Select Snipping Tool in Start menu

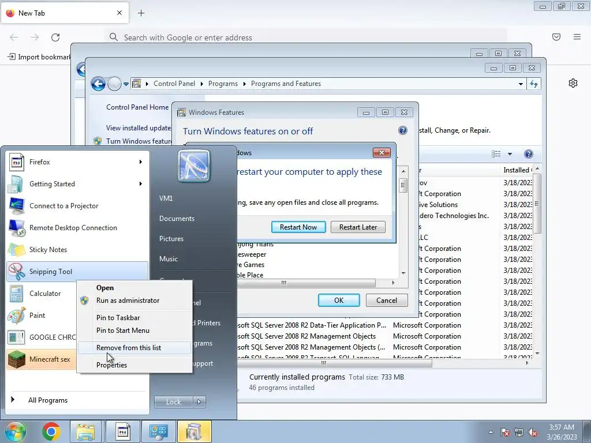pyautogui.click(x=77, y=271)
